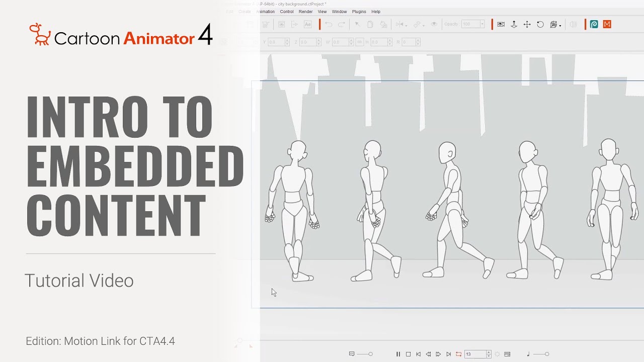Toggle the width-height lock ratio button
644x362 pixels.
pos(360,42)
